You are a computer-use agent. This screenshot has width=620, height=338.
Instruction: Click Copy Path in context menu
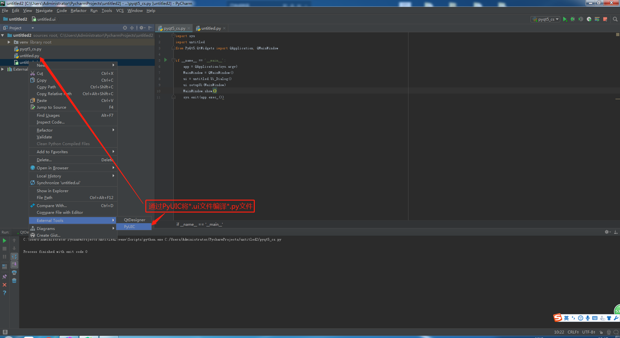point(73,87)
